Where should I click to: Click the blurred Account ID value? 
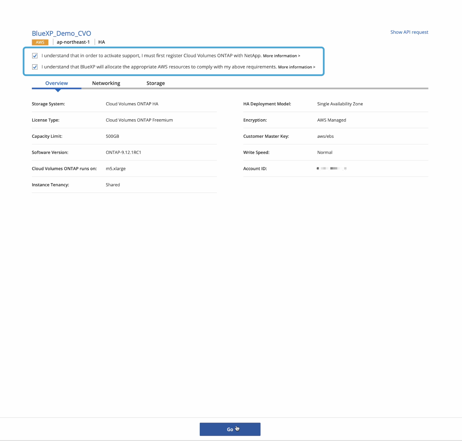pyautogui.click(x=331, y=168)
